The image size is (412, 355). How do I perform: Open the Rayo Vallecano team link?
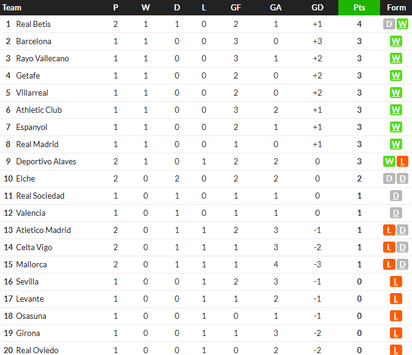(x=42, y=58)
